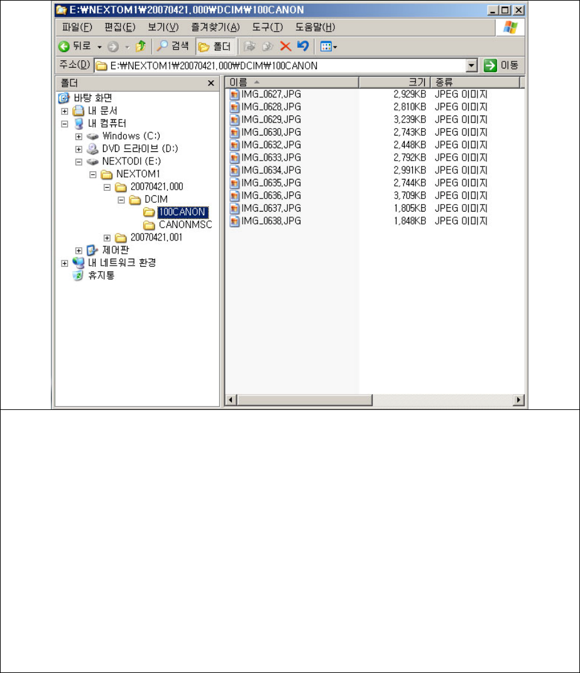Sort by the 이름 column header
The image size is (580, 673).
coord(292,82)
